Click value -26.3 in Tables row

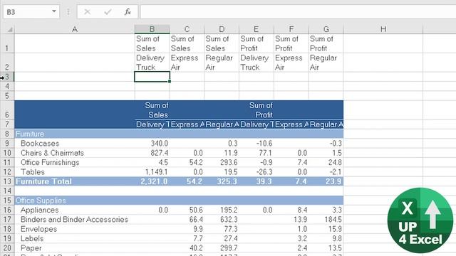click(264, 172)
